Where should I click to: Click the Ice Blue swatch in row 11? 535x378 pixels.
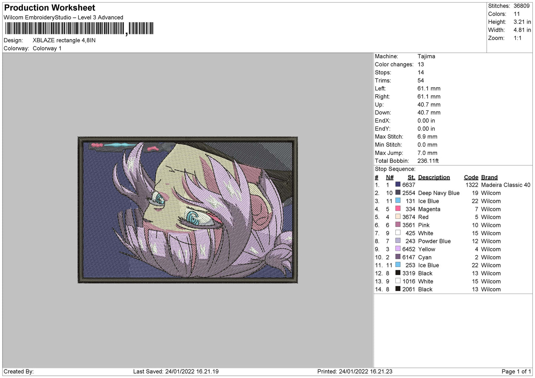(x=398, y=265)
